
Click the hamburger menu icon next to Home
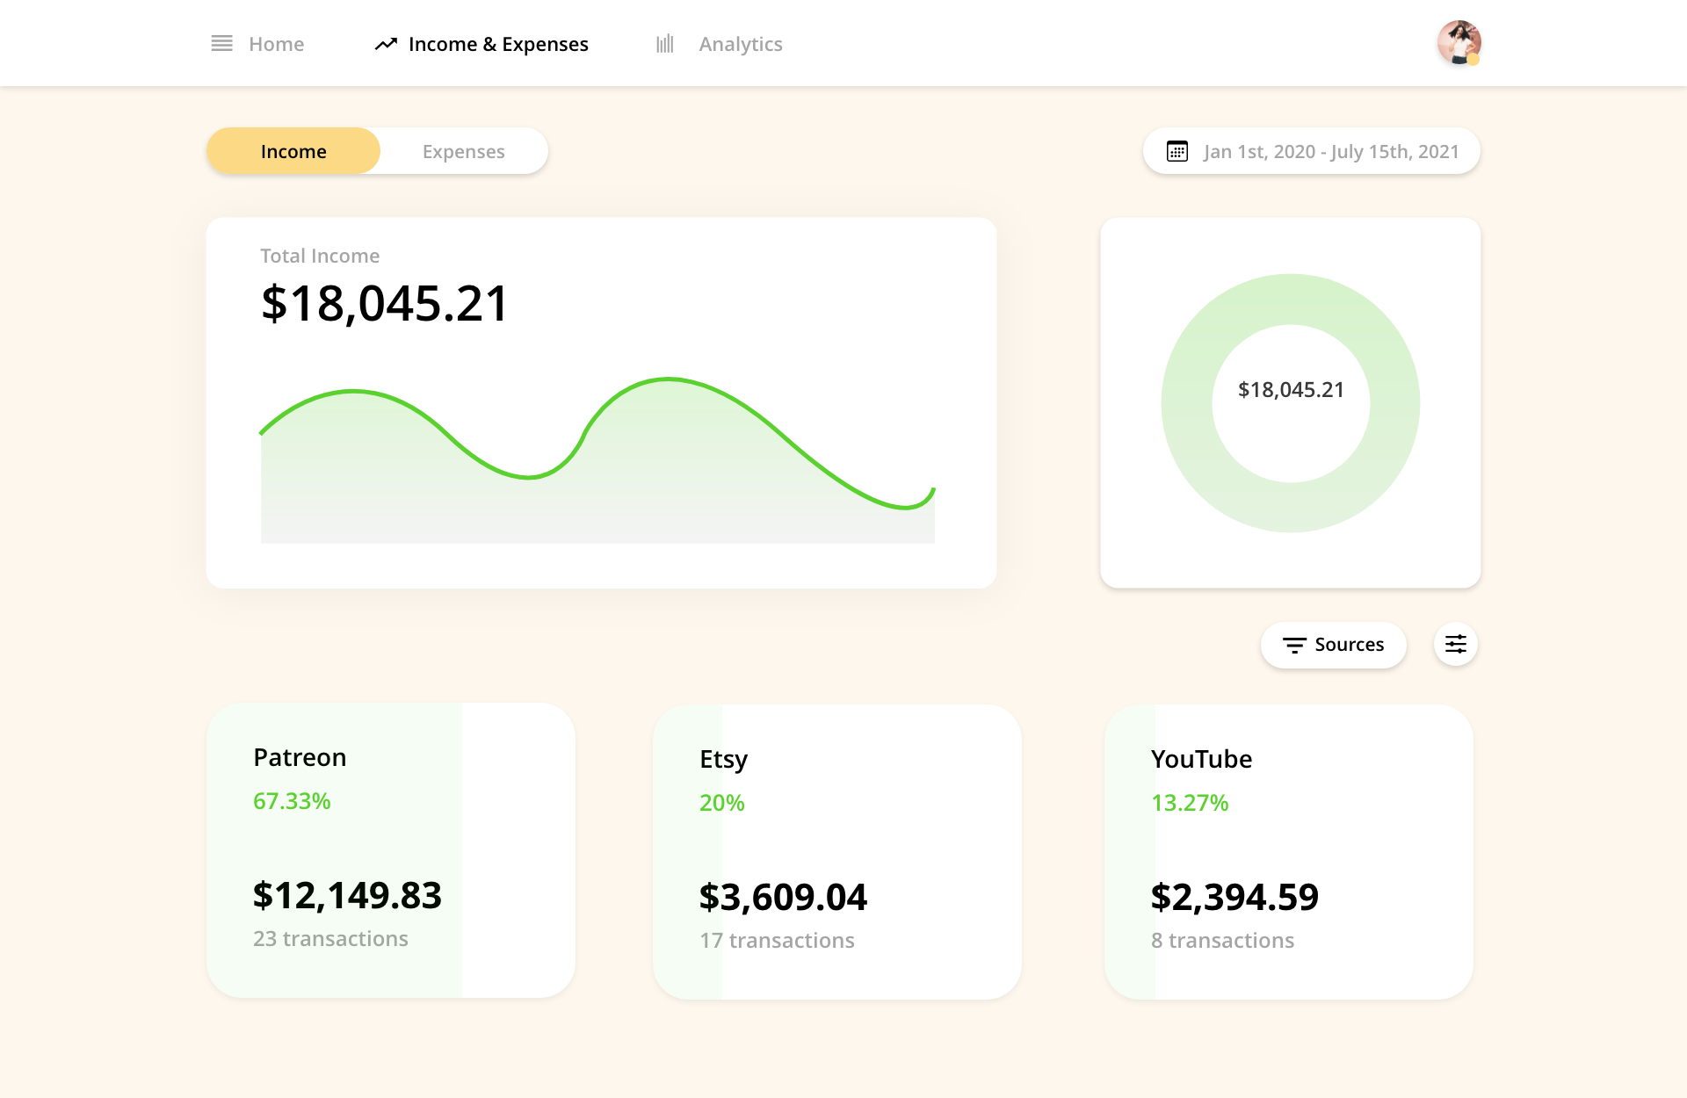pyautogui.click(x=221, y=43)
